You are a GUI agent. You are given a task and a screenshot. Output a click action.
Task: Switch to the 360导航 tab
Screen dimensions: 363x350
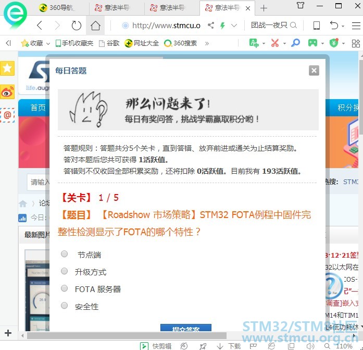61,8
